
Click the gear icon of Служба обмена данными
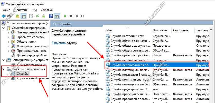pos(108,41)
